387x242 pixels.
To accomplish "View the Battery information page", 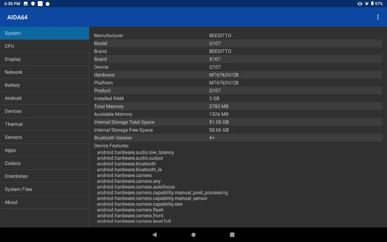I will click(45, 85).
